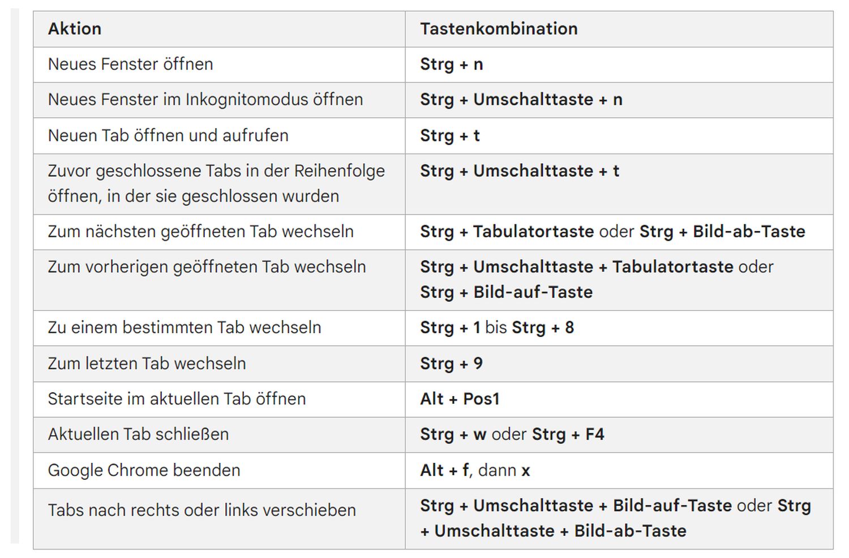Click 'Strg + Umschalttaste + t' shortcut
Image resolution: width=849 pixels, height=558 pixels.
click(x=519, y=171)
